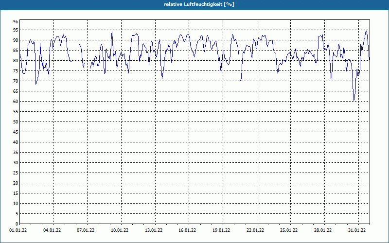Image resolution: width=389 pixels, height=243 pixels.
Task: Select the date label 16.01.22
Action: point(187,230)
